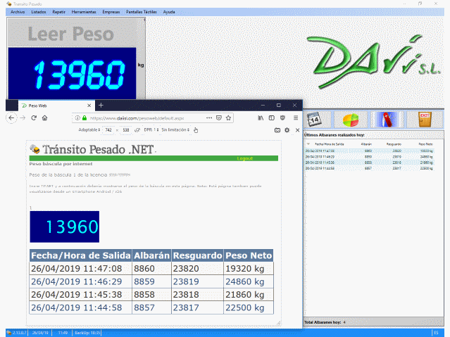
Task: Click the ES language indicator
Action: (x=436, y=333)
